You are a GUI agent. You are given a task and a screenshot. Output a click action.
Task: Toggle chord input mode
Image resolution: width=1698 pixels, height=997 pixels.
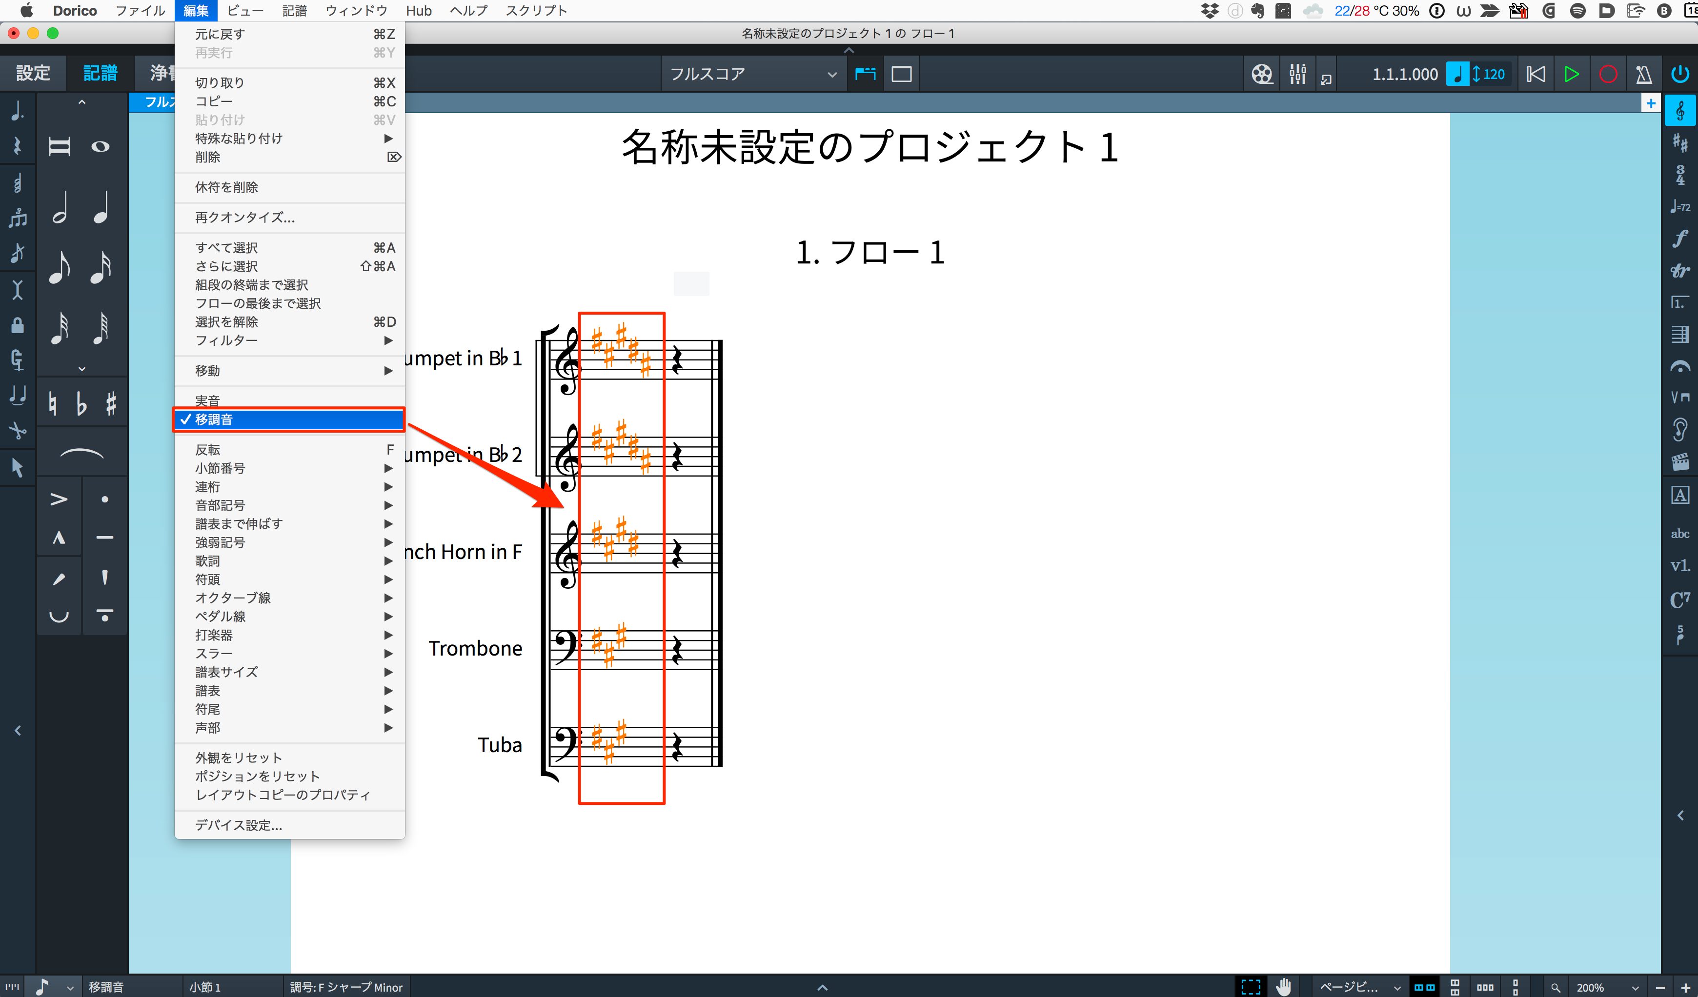click(18, 182)
